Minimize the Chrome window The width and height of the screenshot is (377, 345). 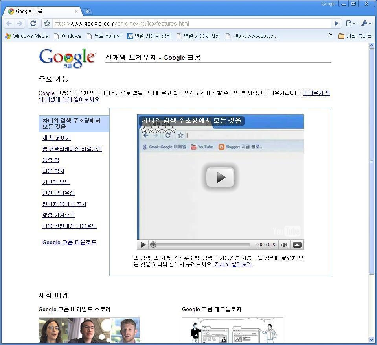(x=344, y=4)
